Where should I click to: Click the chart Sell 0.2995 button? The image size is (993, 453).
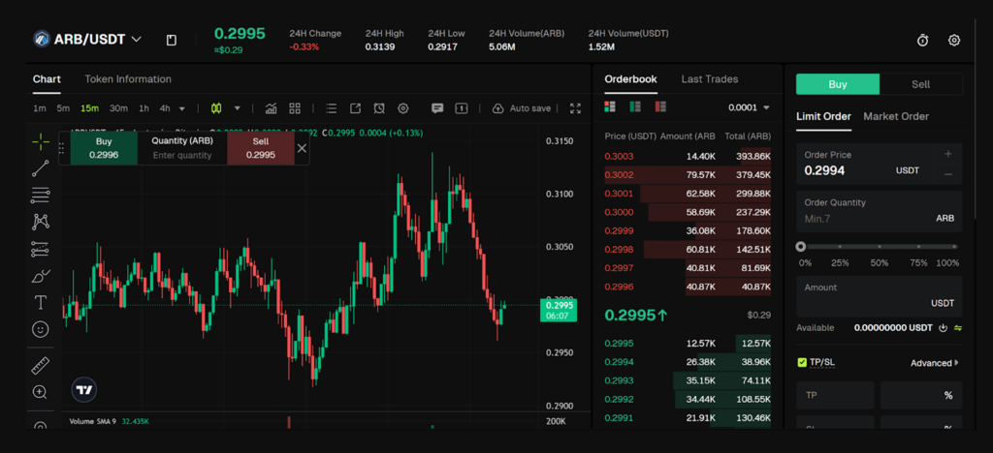pyautogui.click(x=261, y=148)
